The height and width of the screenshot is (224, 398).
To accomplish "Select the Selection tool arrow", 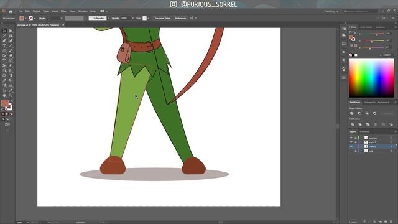I will click(4, 31).
